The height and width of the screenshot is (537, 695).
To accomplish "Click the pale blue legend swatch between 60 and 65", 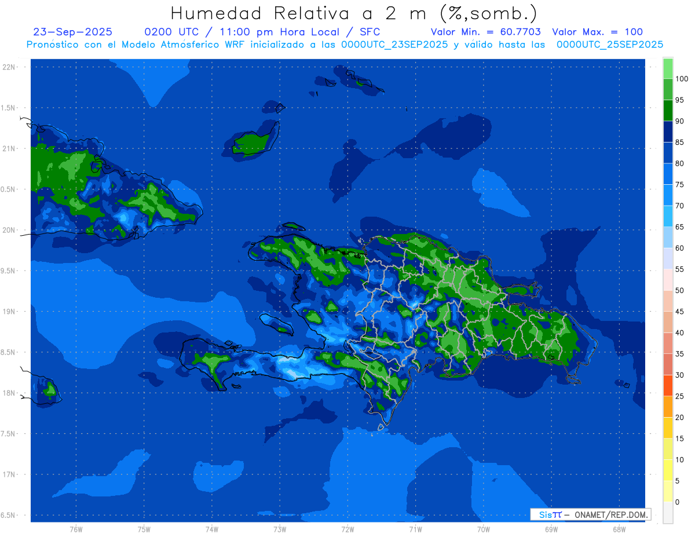I will coord(668,237).
